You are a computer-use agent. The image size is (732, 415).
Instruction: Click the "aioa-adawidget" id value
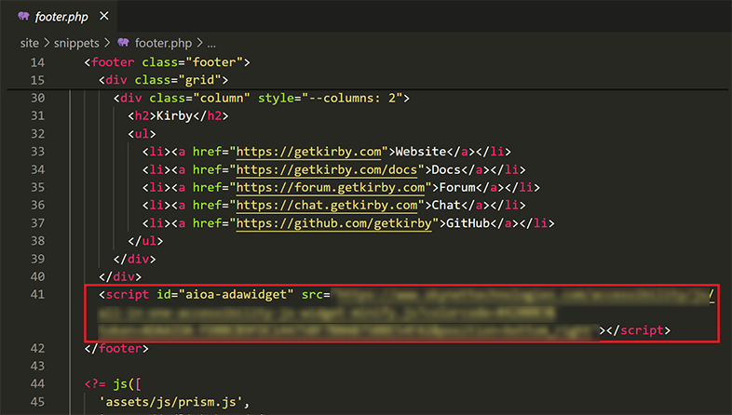pyautogui.click(x=236, y=295)
